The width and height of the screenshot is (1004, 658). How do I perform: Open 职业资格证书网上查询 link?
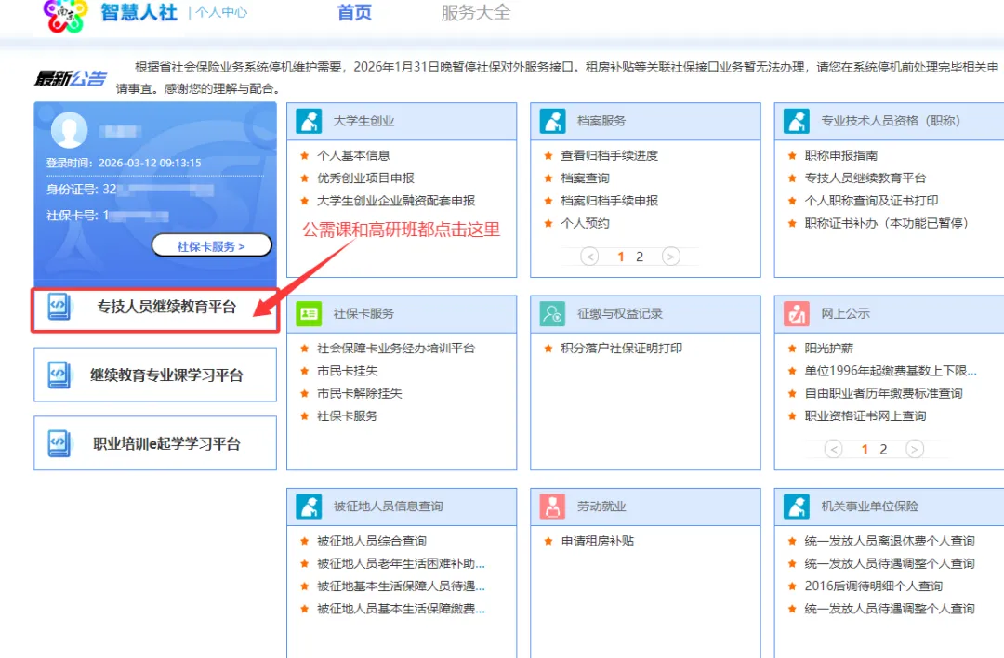865,416
